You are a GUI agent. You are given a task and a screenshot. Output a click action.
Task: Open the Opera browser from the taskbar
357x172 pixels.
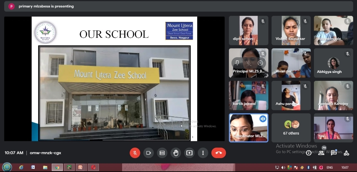click(x=93, y=167)
